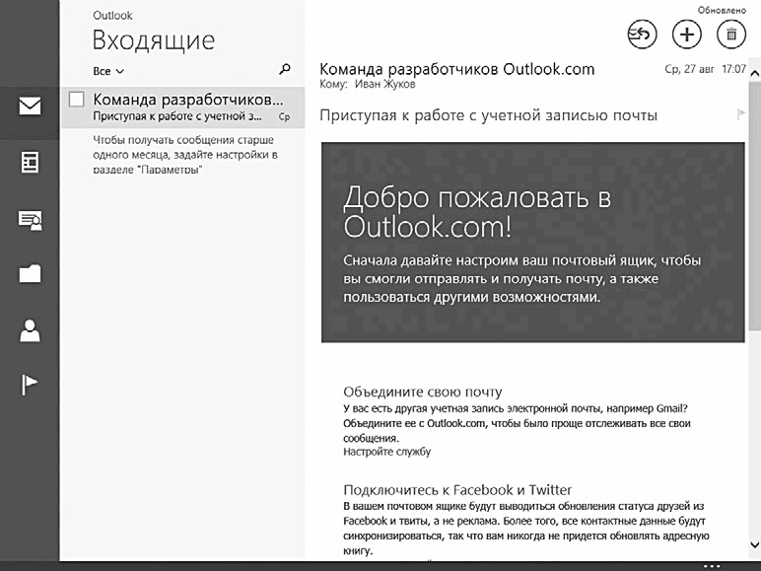Open the People contacts sidebar icon

click(x=30, y=330)
